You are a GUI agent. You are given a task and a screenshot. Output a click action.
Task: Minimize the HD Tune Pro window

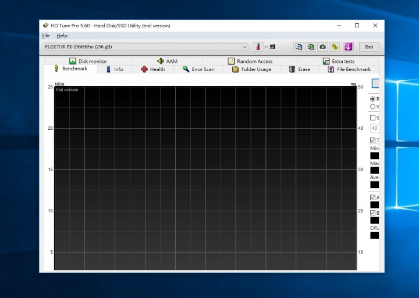[x=339, y=26]
